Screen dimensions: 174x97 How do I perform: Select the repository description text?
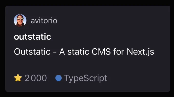pos(84,52)
